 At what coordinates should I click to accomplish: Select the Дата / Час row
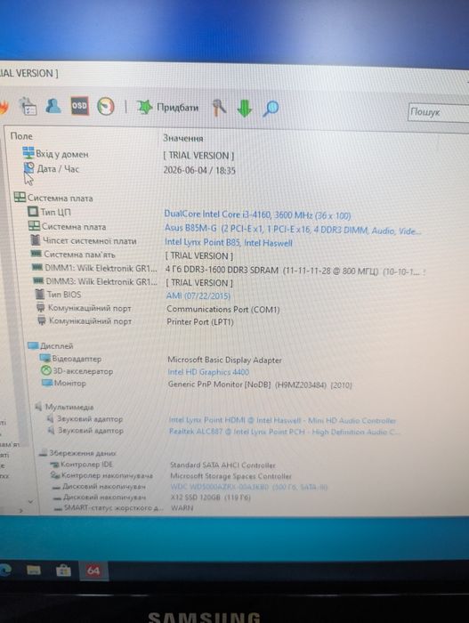coord(51,169)
